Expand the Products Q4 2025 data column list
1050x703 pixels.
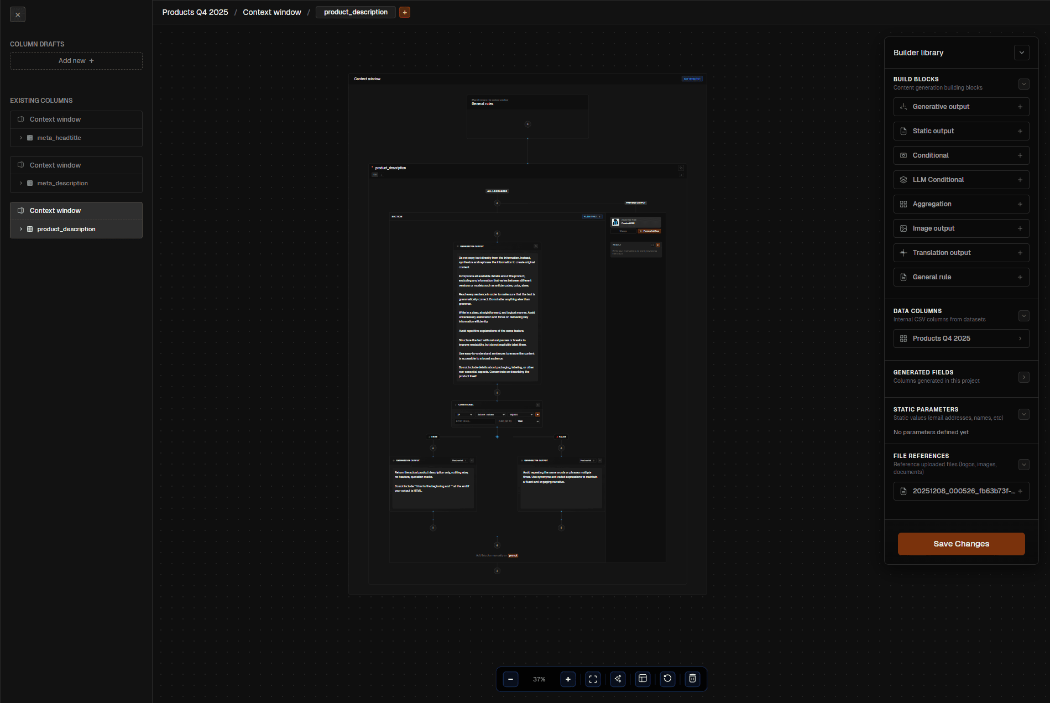click(x=1020, y=338)
